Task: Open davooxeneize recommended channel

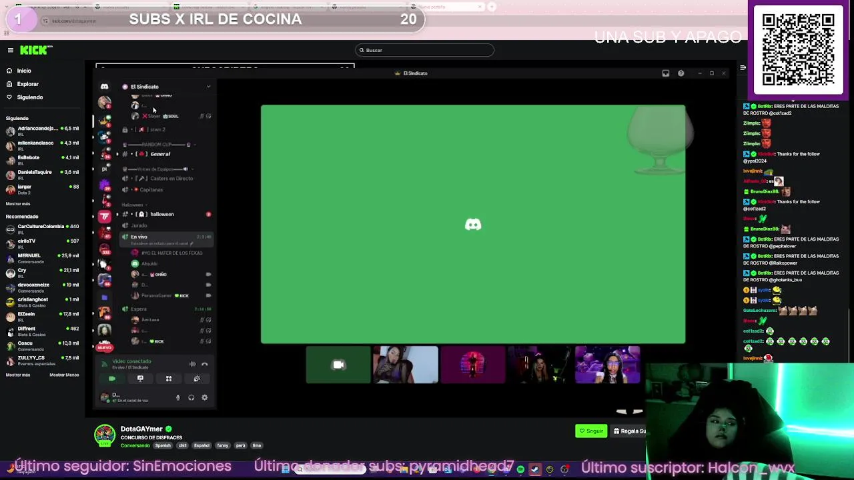Action: [42, 287]
